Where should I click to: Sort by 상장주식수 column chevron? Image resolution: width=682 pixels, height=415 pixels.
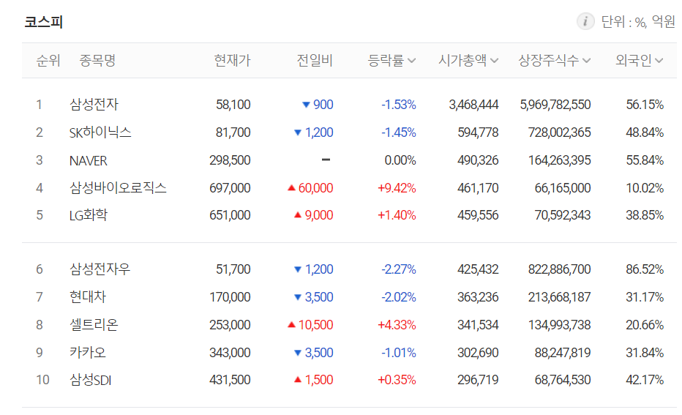586,61
